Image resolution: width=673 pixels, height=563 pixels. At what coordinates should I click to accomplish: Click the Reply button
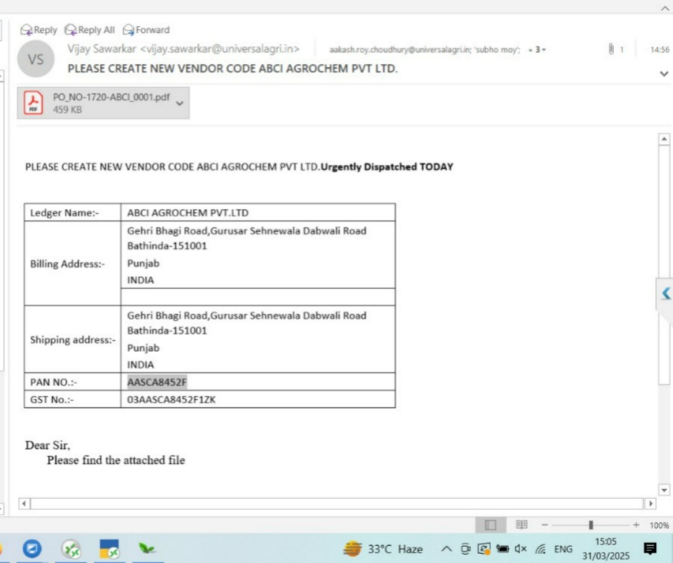(x=39, y=30)
